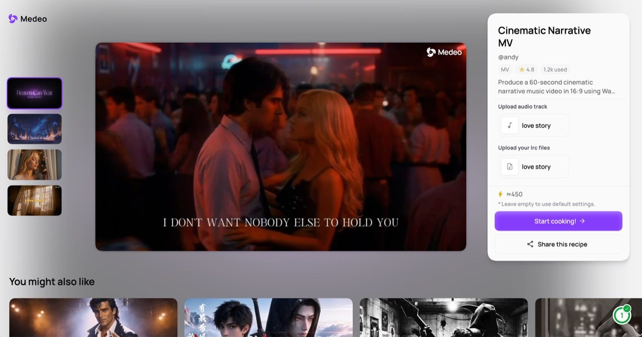Click the green circular badge showing 1
This screenshot has height=337, width=642.
coord(622,315)
